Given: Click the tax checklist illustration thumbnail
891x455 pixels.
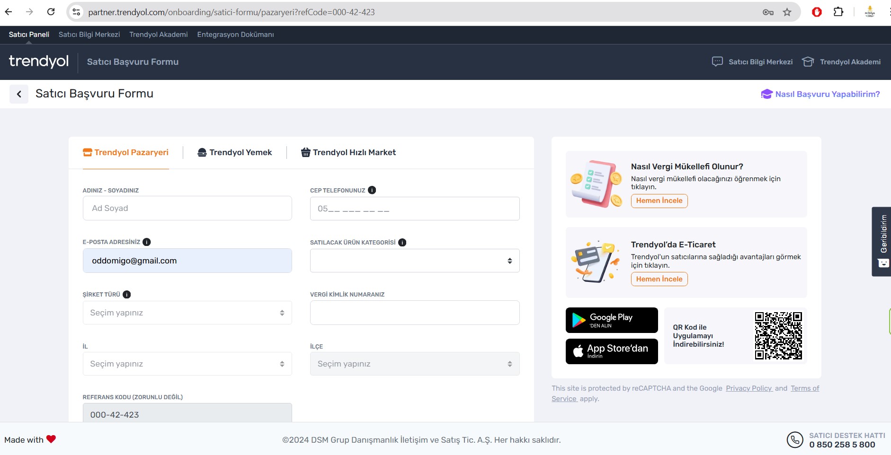Looking at the screenshot, I should [x=597, y=184].
